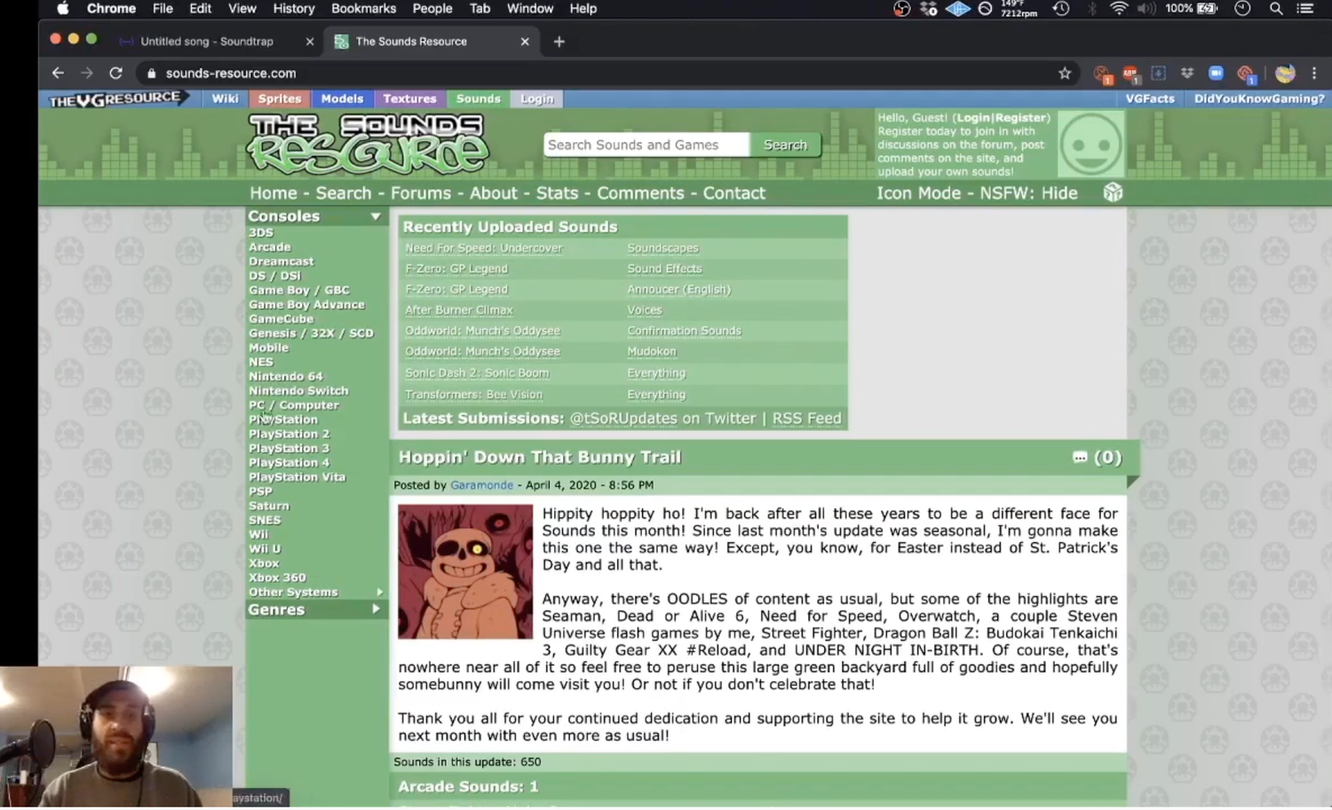This screenshot has width=1332, height=810.
Task: Close The Sounds Resource tab
Action: click(x=525, y=41)
